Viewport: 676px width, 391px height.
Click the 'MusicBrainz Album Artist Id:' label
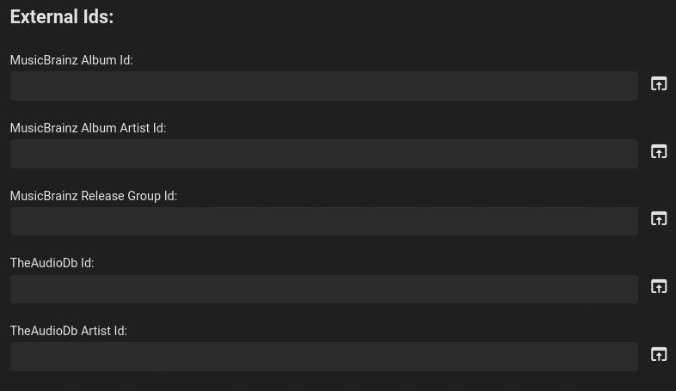(88, 128)
